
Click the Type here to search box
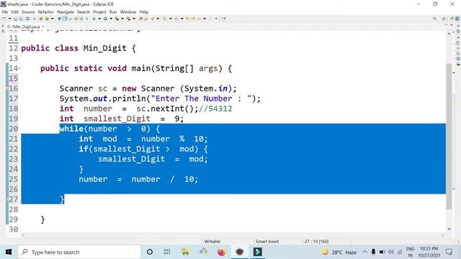click(79, 252)
